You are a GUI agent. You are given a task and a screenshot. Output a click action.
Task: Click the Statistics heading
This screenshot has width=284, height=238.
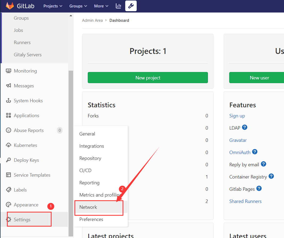(x=101, y=105)
